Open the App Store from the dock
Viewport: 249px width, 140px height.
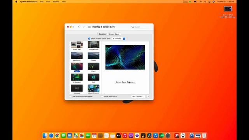(156, 136)
